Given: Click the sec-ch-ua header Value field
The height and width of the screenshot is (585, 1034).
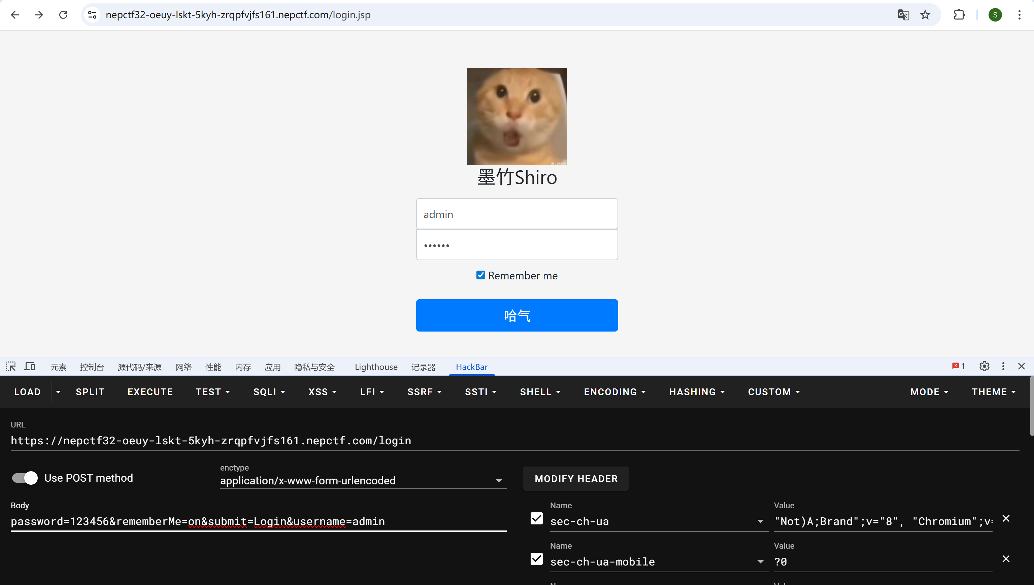Looking at the screenshot, I should point(883,521).
